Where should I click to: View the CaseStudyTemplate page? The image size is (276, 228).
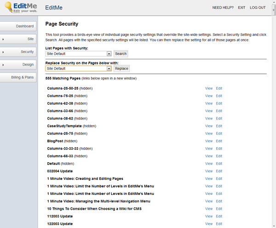coord(209,126)
